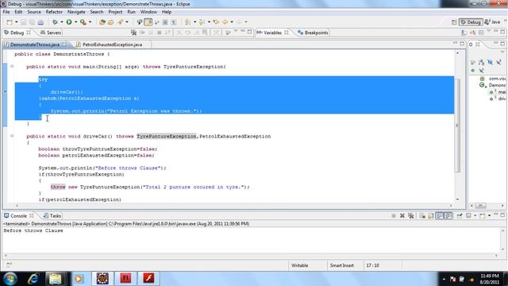Select the Breakpoints view tab
This screenshot has height=286, width=508.
click(313, 33)
